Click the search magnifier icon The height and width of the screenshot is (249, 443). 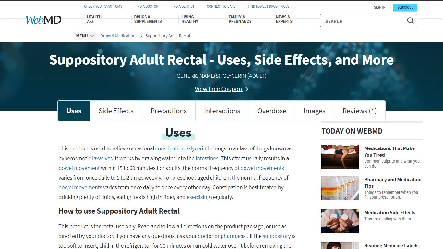(x=410, y=21)
